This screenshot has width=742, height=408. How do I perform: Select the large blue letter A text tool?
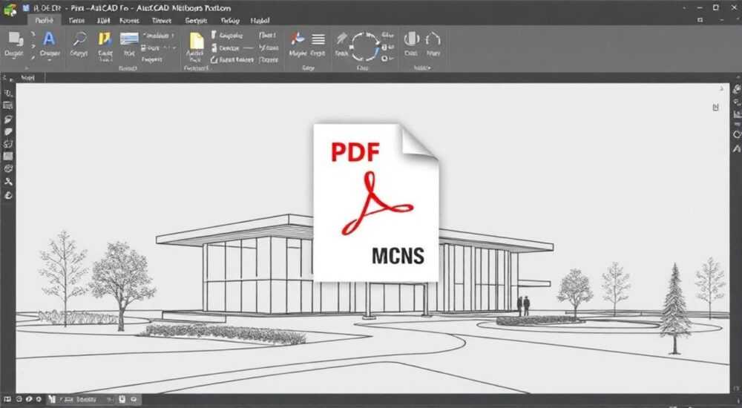coord(49,39)
